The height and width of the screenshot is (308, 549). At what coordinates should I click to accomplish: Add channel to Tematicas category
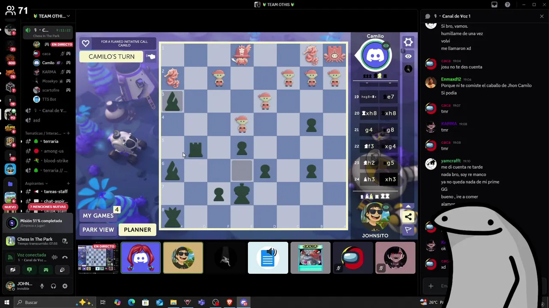[x=68, y=133]
